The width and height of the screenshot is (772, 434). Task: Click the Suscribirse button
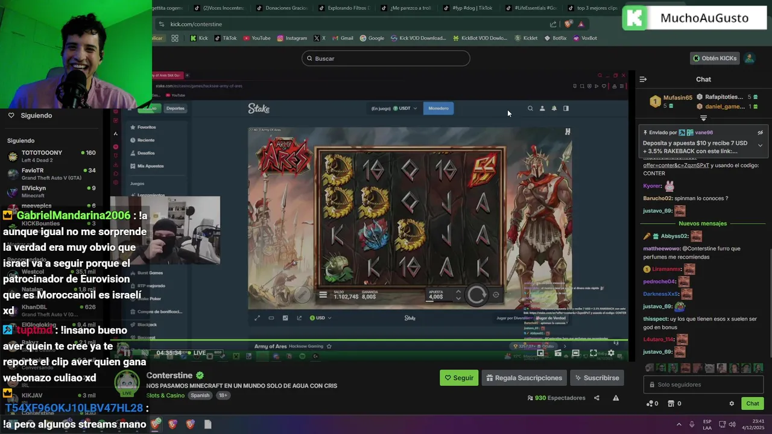pos(597,378)
